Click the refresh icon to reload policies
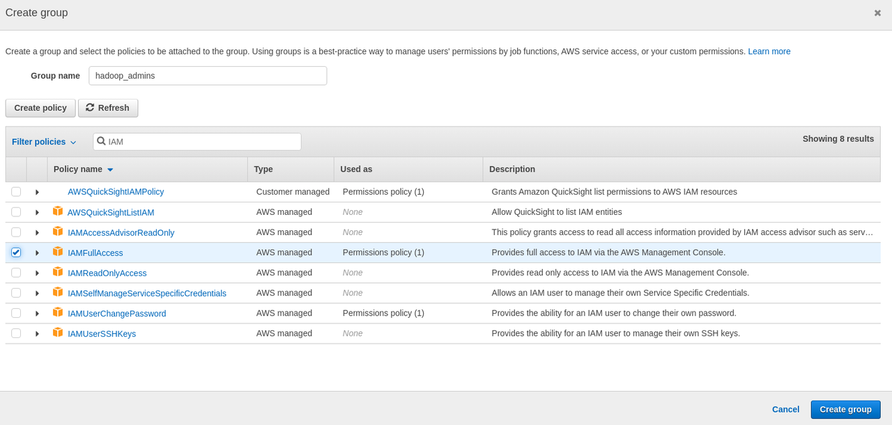Screen dimensions: 892x425 coord(90,108)
